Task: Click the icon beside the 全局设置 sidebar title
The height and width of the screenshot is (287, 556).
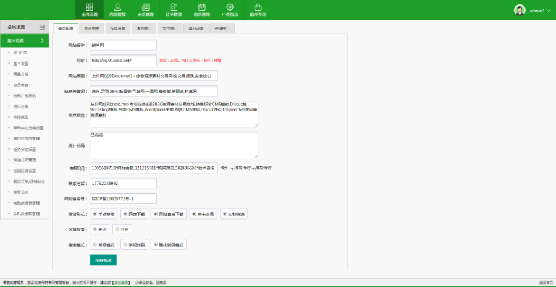Action: [42, 27]
